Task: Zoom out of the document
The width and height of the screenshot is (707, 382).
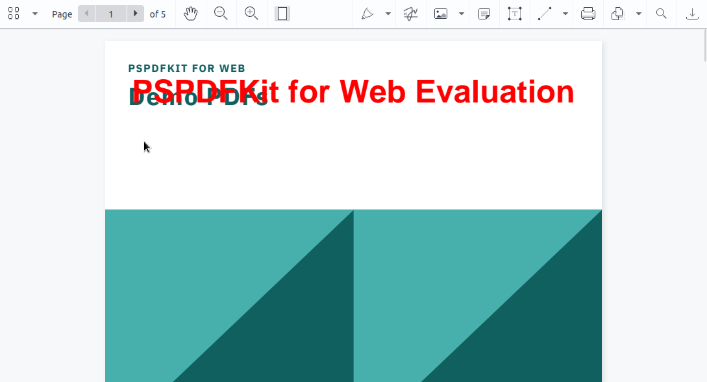Action: pyautogui.click(x=221, y=14)
